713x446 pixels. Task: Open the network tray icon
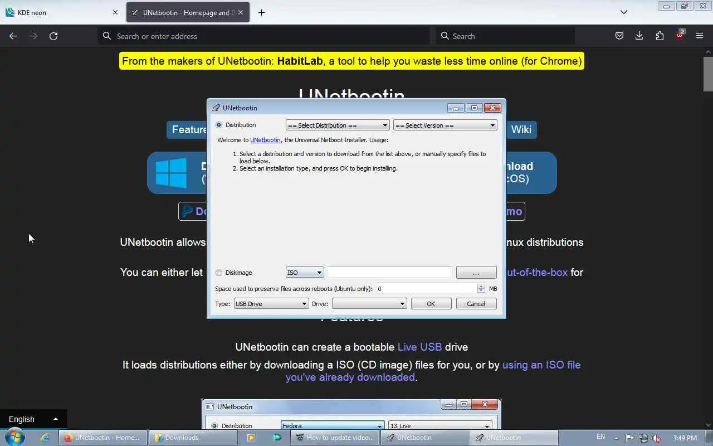(643, 438)
